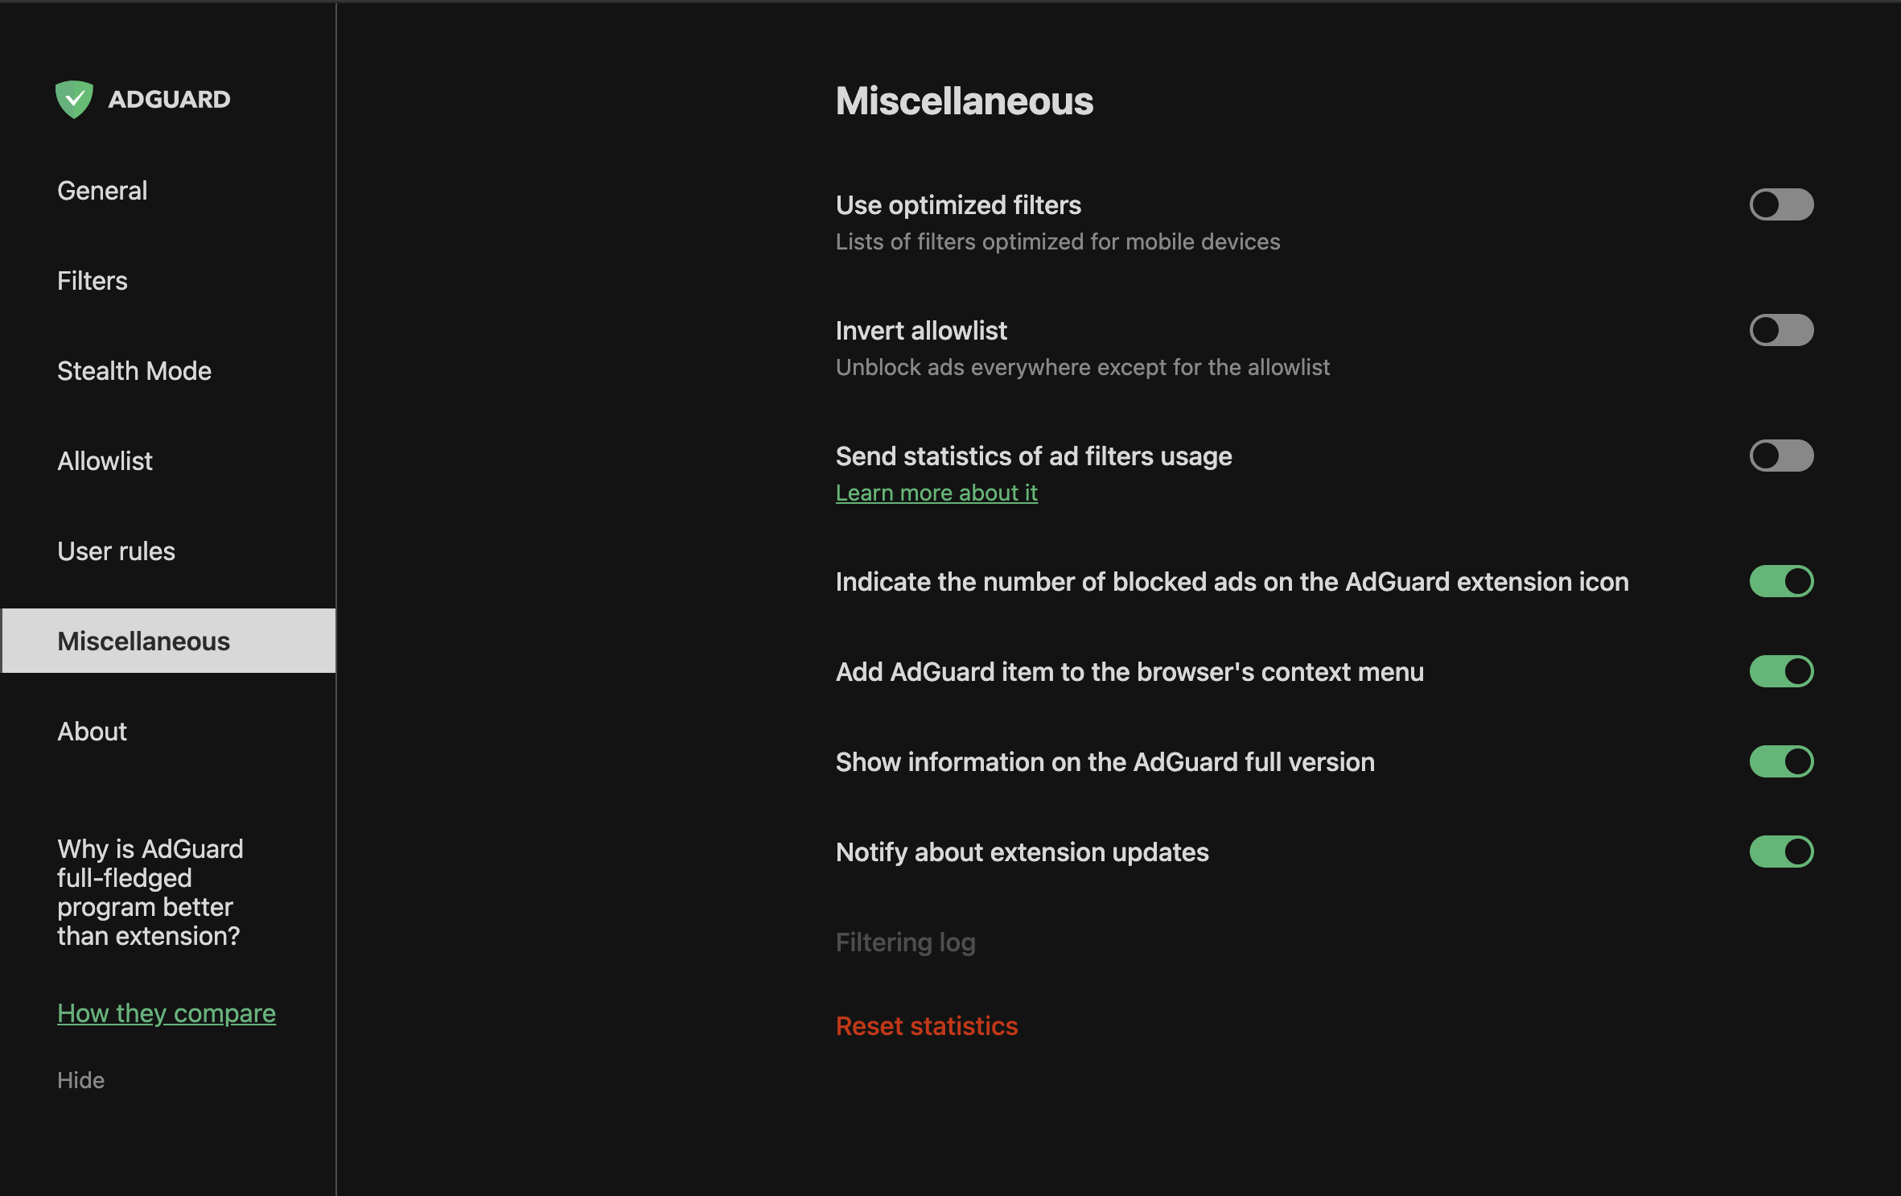This screenshot has height=1196, width=1901.
Task: Disable Send statistics of ad filters toggle
Action: click(x=1780, y=455)
